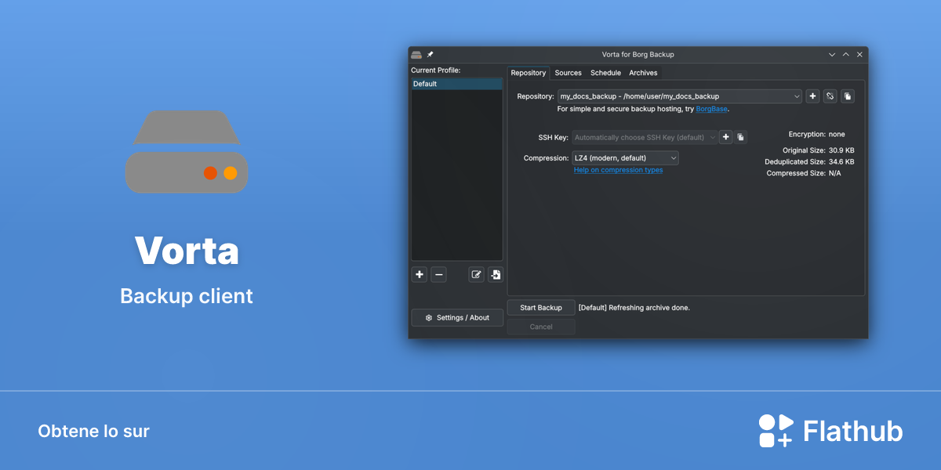Image resolution: width=941 pixels, height=470 pixels.
Task: Open Settings / About
Action: [457, 317]
